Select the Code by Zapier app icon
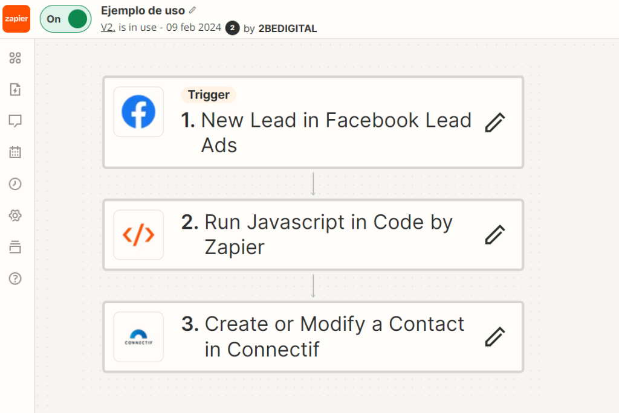The image size is (619, 413). click(138, 235)
